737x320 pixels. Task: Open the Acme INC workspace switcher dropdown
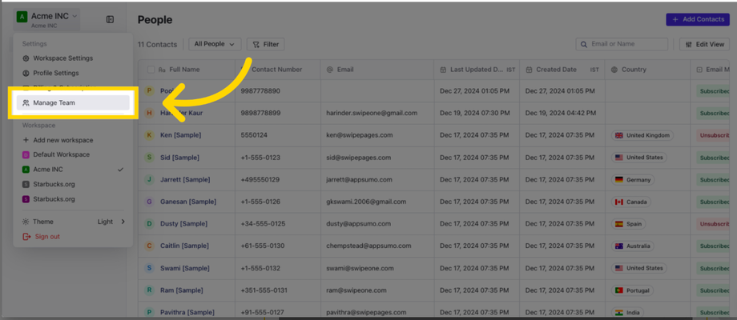point(47,18)
